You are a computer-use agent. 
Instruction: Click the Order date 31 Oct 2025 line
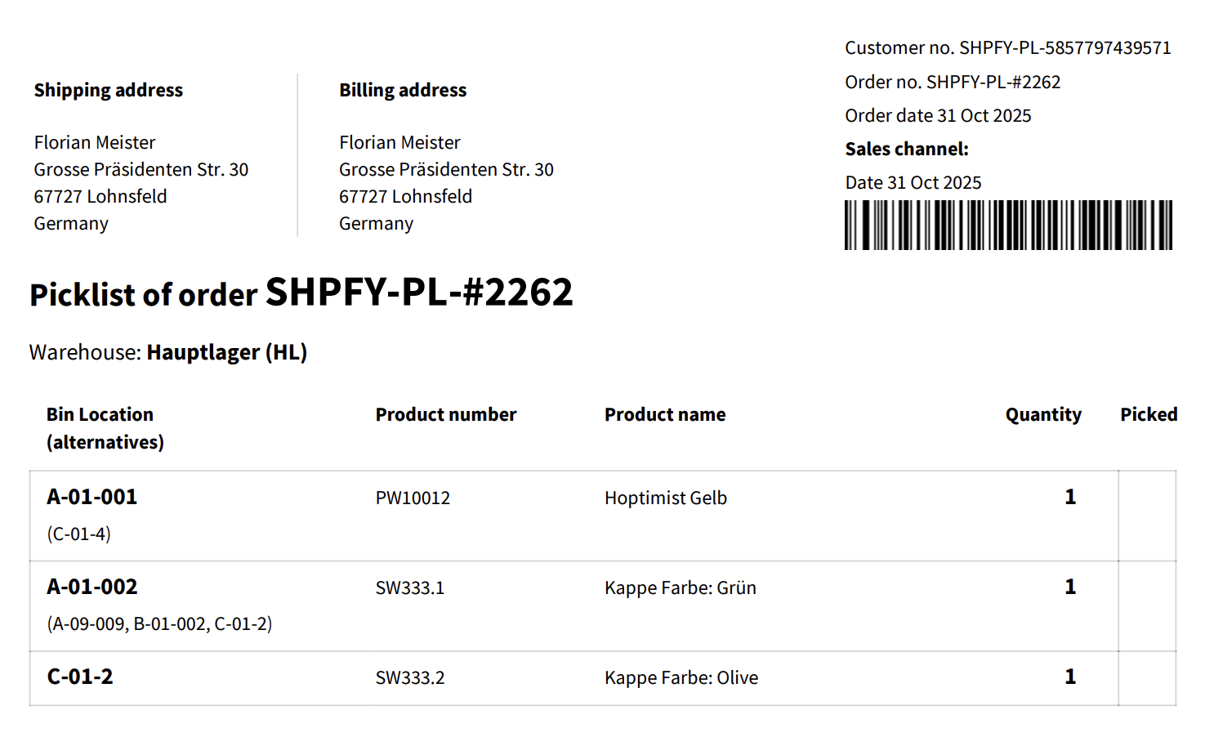pyautogui.click(x=938, y=116)
